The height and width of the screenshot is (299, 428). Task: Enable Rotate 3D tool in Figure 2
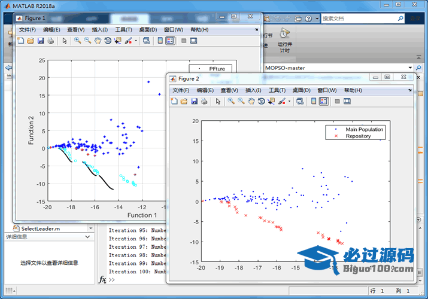point(261,102)
